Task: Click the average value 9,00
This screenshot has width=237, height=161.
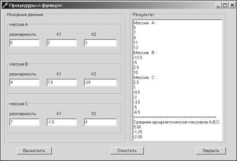Action: [x=137, y=127]
